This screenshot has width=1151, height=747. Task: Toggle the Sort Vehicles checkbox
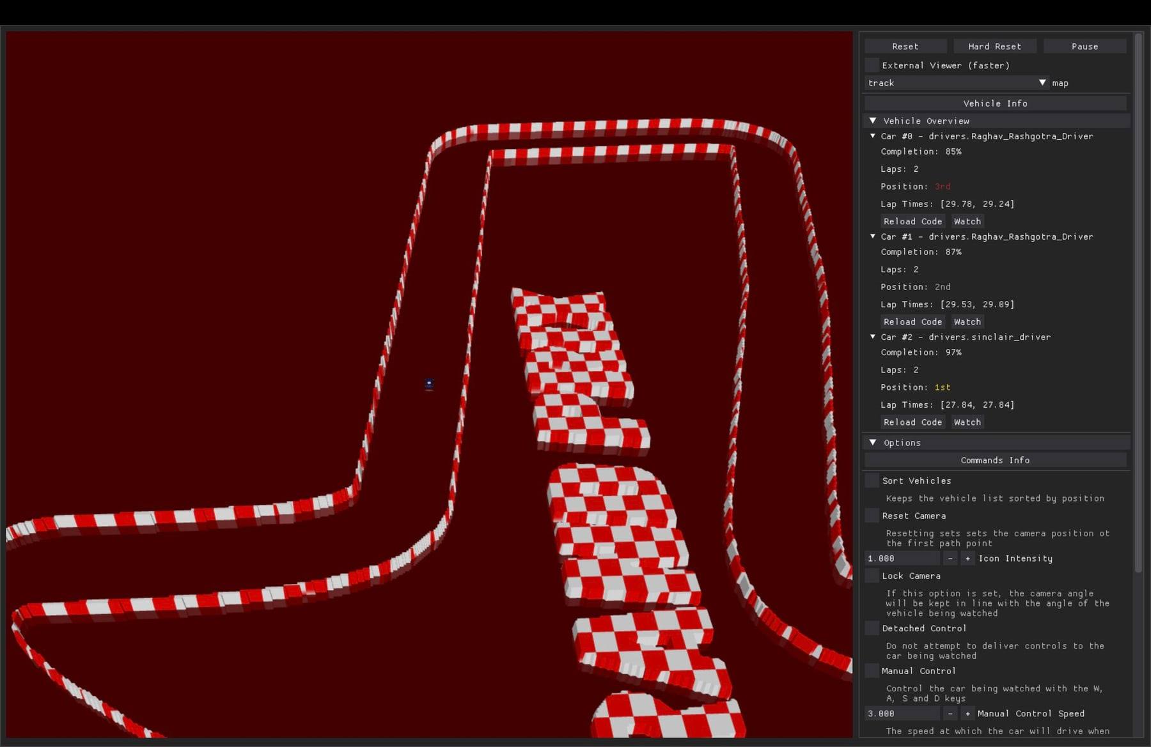pos(872,481)
